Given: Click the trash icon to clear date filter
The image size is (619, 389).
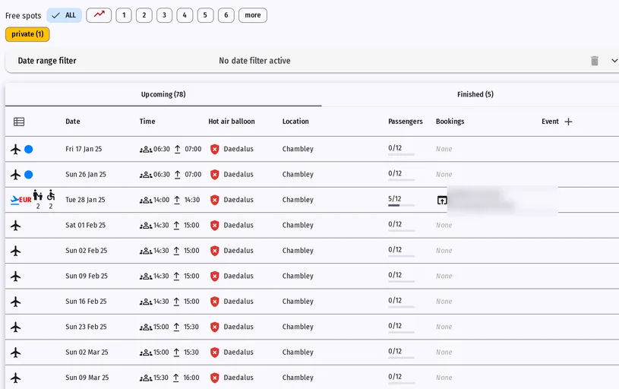Looking at the screenshot, I should [594, 61].
